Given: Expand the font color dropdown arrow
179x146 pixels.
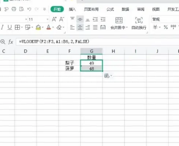Looking at the screenshot, I should (x=53, y=27).
